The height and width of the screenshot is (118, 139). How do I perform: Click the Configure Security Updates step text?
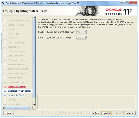(x=20, y=20)
